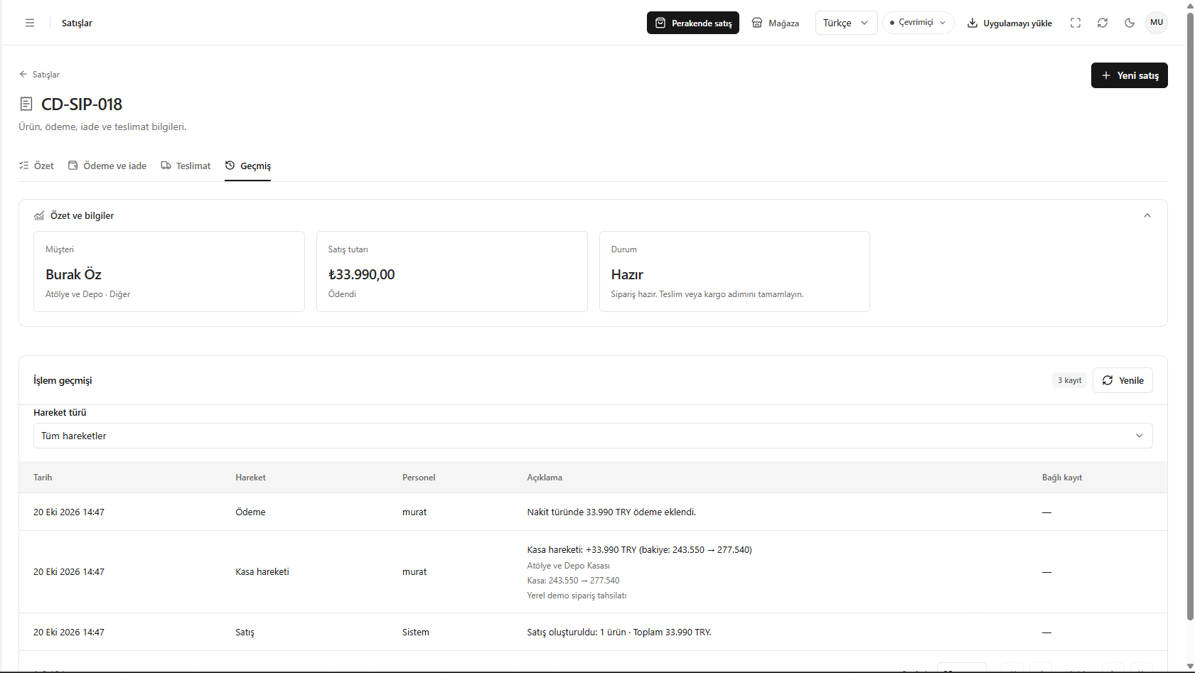
Task: Open the Teslimat tab
Action: [x=186, y=166]
